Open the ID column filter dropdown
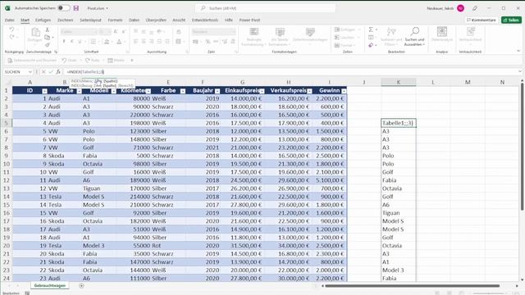The width and height of the screenshot is (525, 295). 44,91
